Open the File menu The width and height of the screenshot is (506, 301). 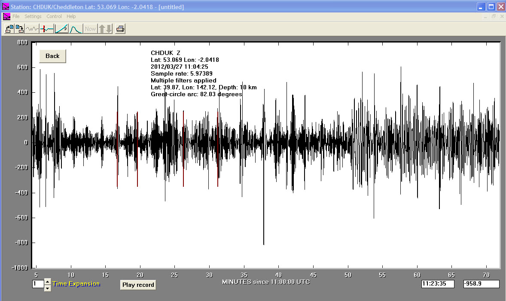click(16, 16)
